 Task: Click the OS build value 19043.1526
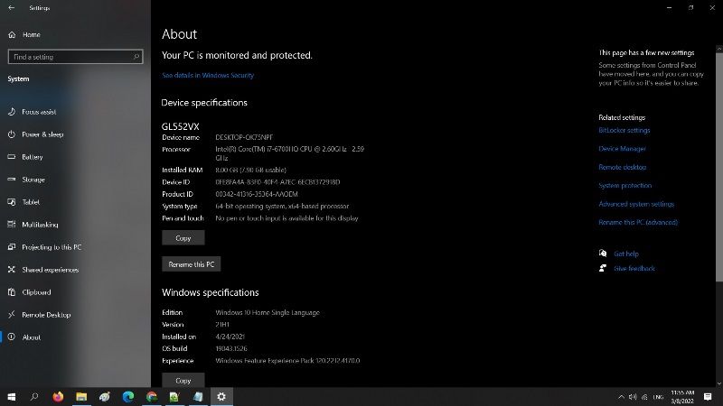[231, 348]
